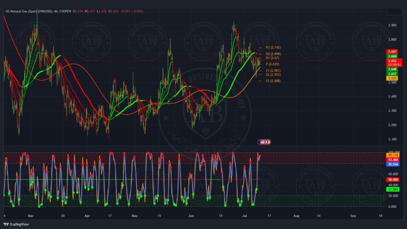This screenshot has height=229, width=407.
Task: Click the US flag economic event icon
Action: pyautogui.click(x=263, y=142)
